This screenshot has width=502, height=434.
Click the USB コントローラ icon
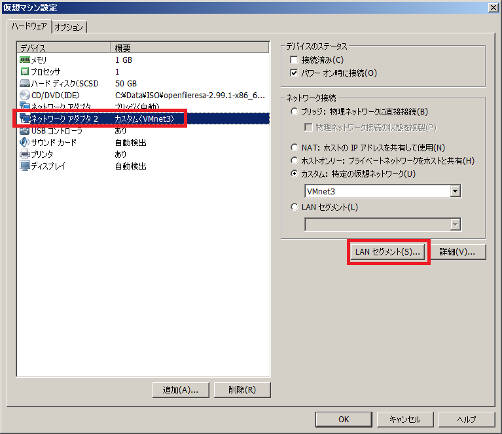(x=25, y=131)
